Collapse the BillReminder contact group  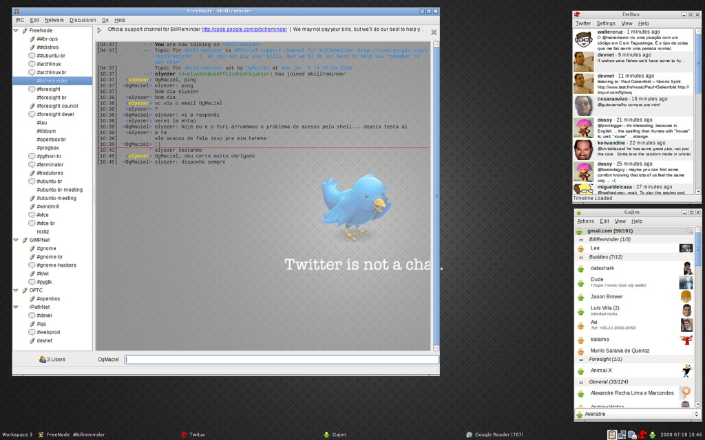581,239
